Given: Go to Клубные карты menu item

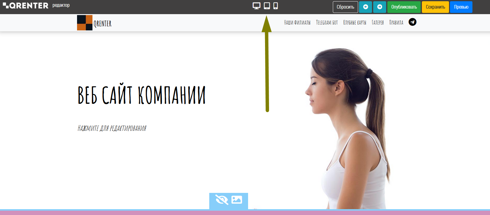Looking at the screenshot, I should click(x=355, y=22).
